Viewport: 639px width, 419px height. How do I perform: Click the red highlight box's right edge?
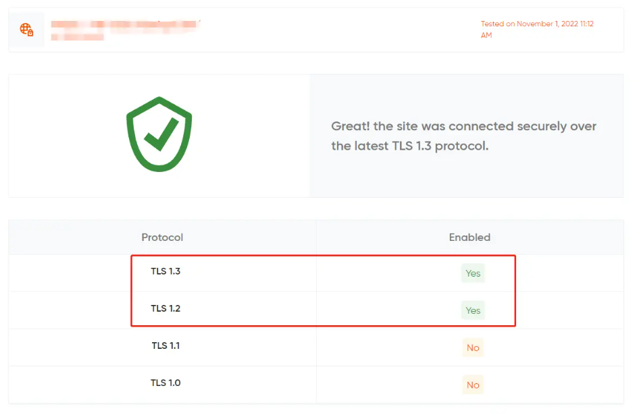tap(515, 290)
